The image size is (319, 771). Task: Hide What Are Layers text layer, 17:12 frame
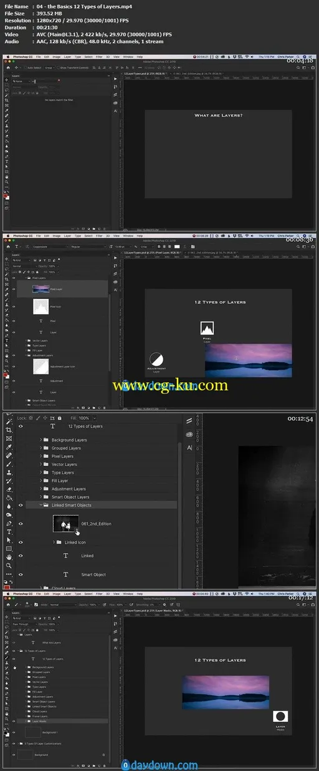tap(14, 642)
